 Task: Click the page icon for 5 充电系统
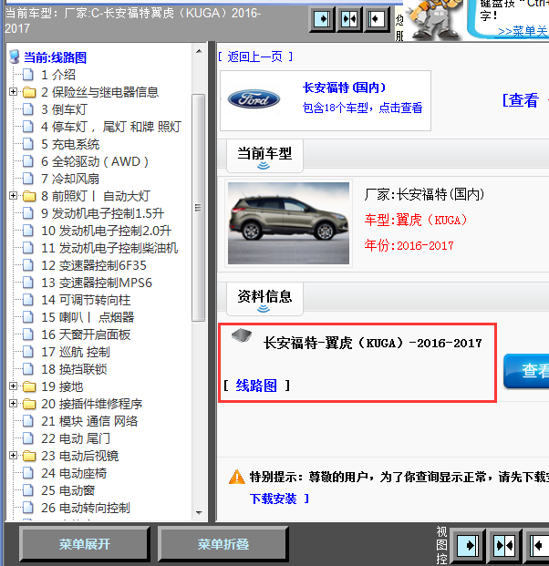28,144
